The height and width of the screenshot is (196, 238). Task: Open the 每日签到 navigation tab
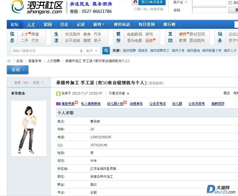[147, 24]
